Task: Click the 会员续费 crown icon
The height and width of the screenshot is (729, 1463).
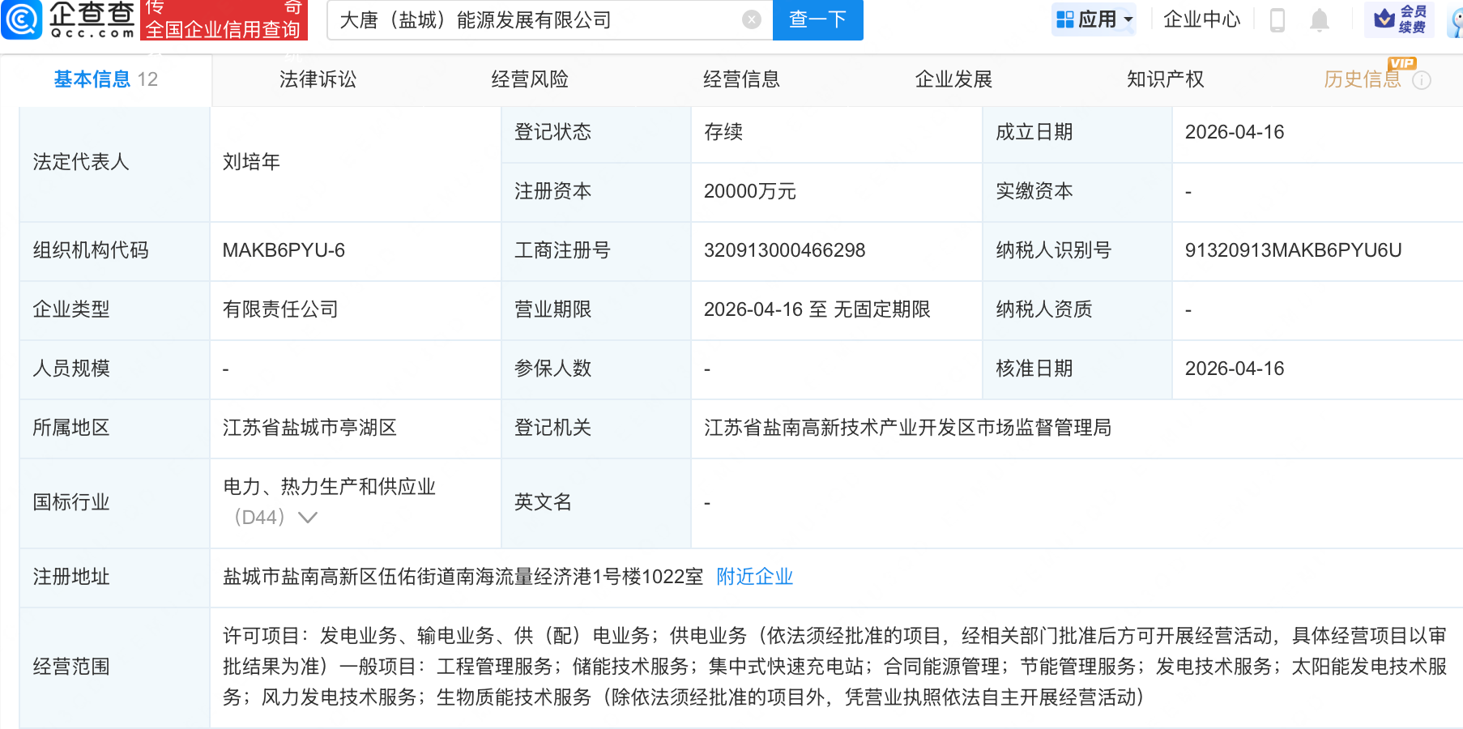Action: (x=1385, y=19)
